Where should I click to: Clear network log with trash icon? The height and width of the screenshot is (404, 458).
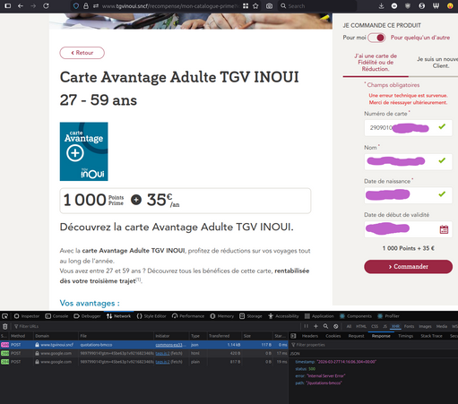[x=5, y=326]
